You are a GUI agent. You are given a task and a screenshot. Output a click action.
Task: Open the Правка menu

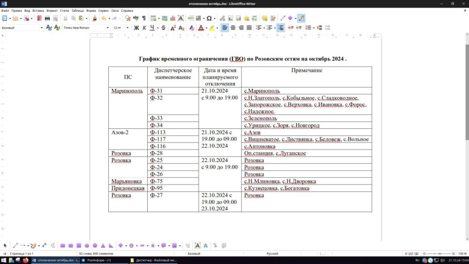[16, 10]
